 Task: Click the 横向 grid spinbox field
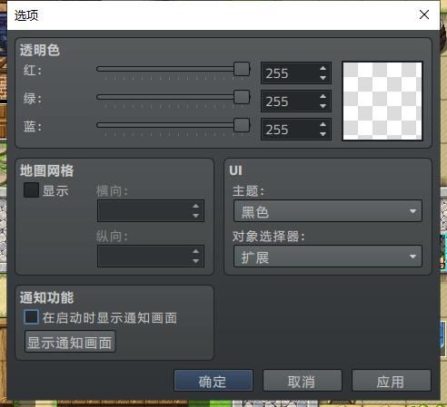point(151,210)
